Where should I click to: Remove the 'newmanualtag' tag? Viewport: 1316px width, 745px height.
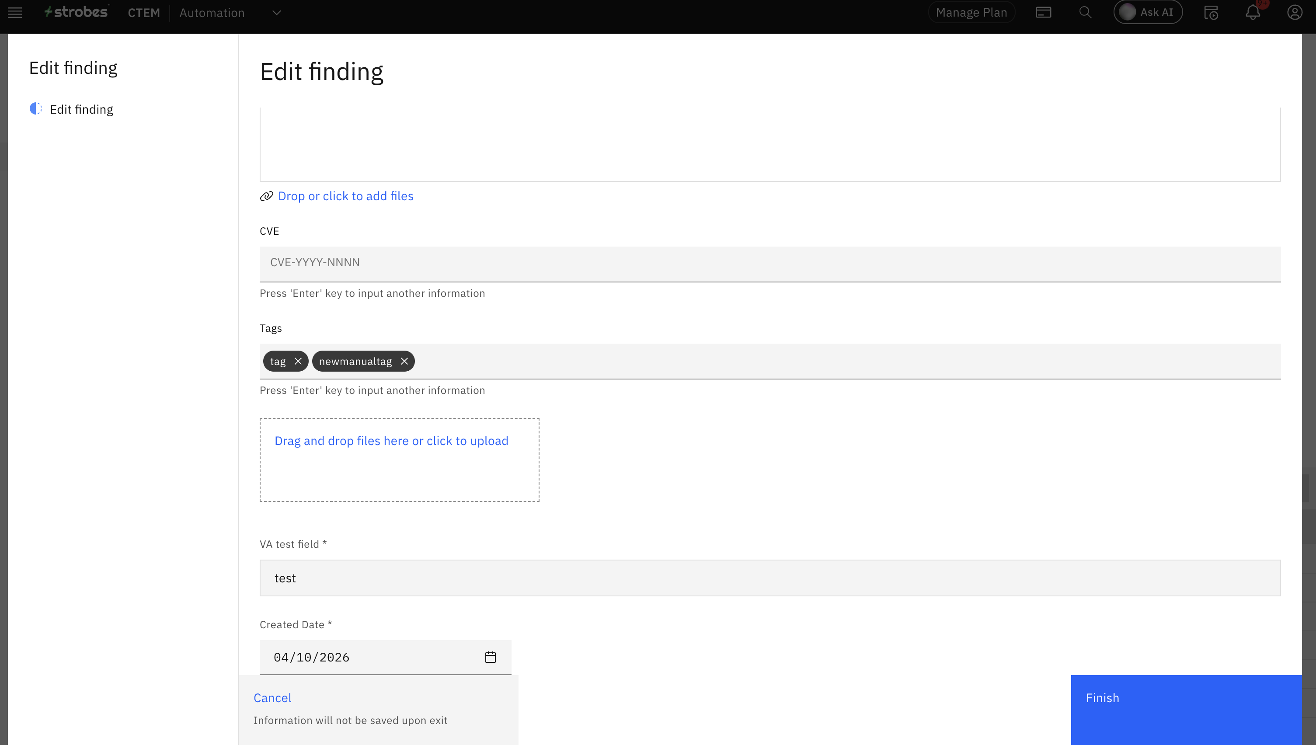pyautogui.click(x=404, y=361)
